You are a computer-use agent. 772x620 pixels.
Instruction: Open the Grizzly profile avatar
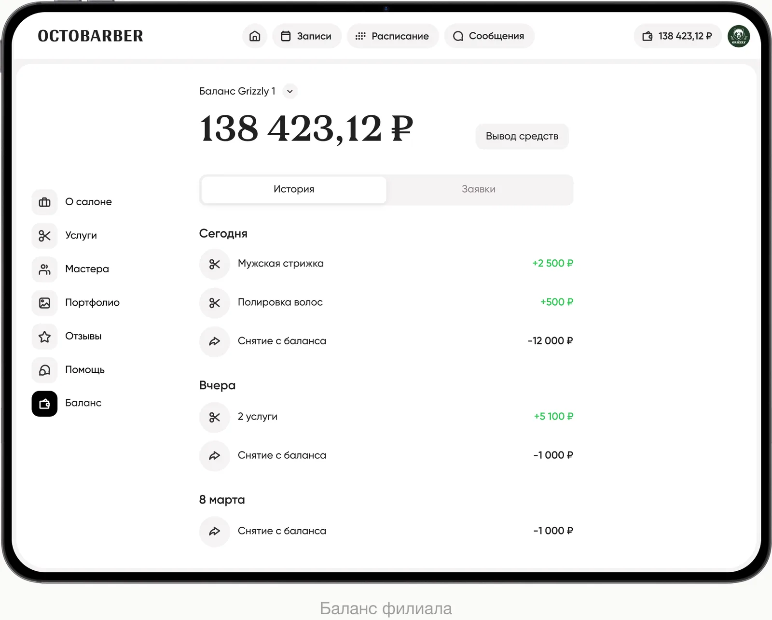click(x=738, y=36)
